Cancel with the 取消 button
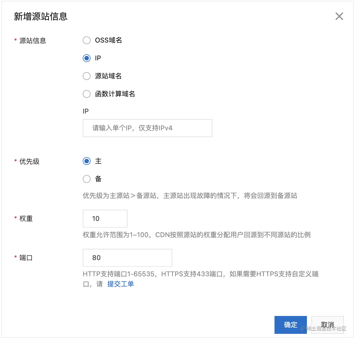This screenshot has height=340, width=355. 328,325
